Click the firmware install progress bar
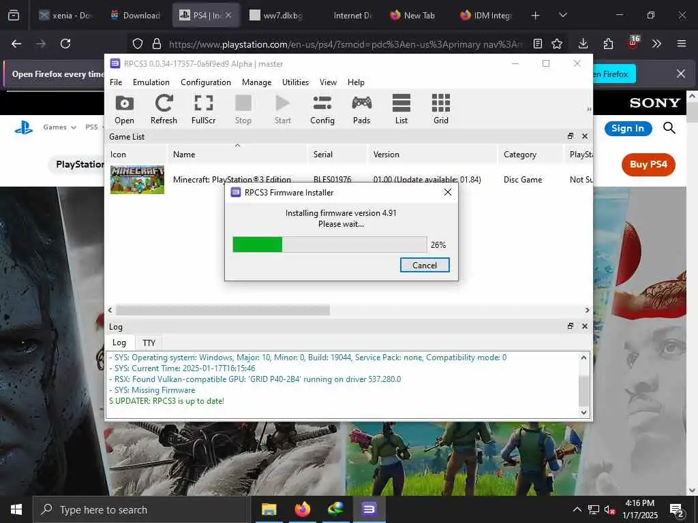 (x=329, y=244)
